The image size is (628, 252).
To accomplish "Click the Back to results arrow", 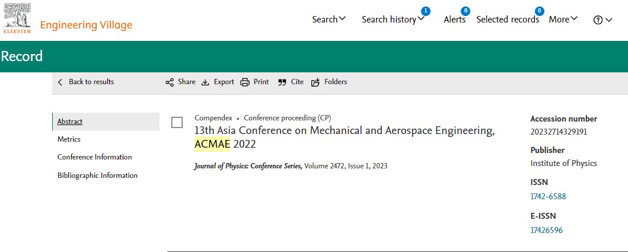I will click(60, 82).
